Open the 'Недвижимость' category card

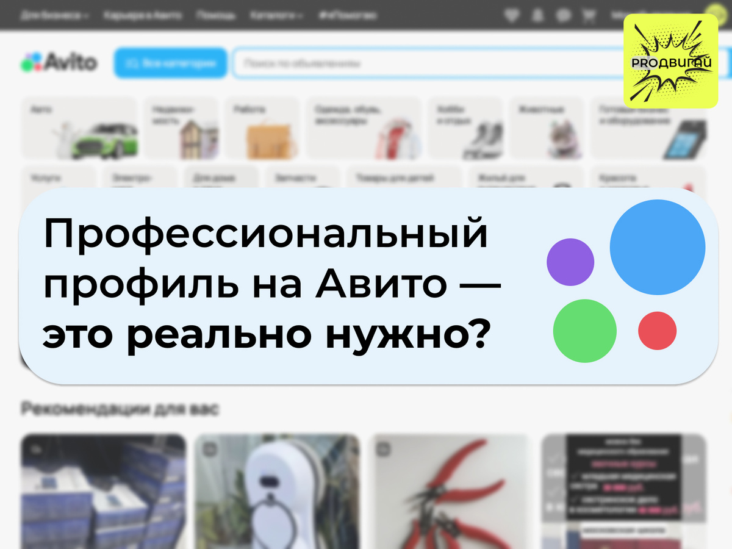pyautogui.click(x=181, y=127)
